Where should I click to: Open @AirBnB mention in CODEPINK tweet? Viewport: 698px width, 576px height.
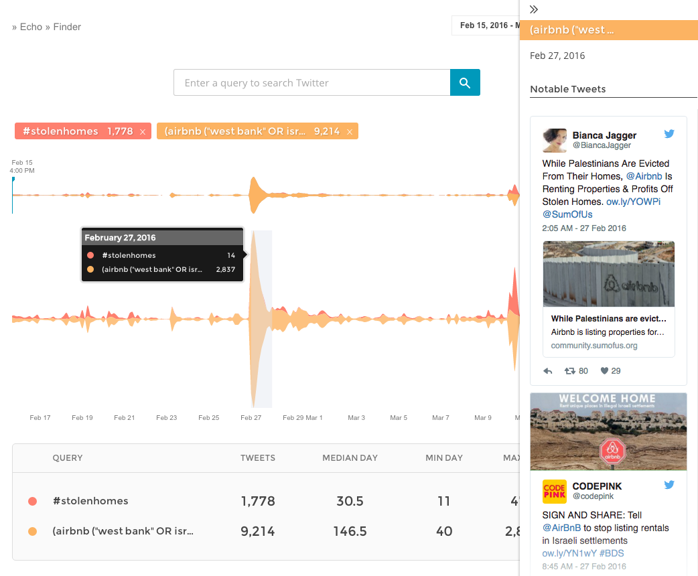coord(562,528)
